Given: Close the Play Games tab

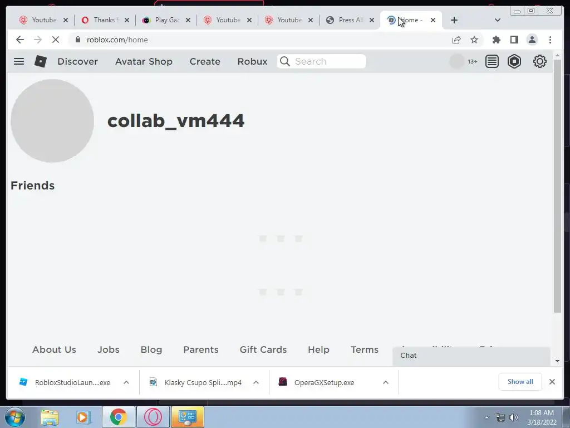Looking at the screenshot, I should tap(188, 20).
